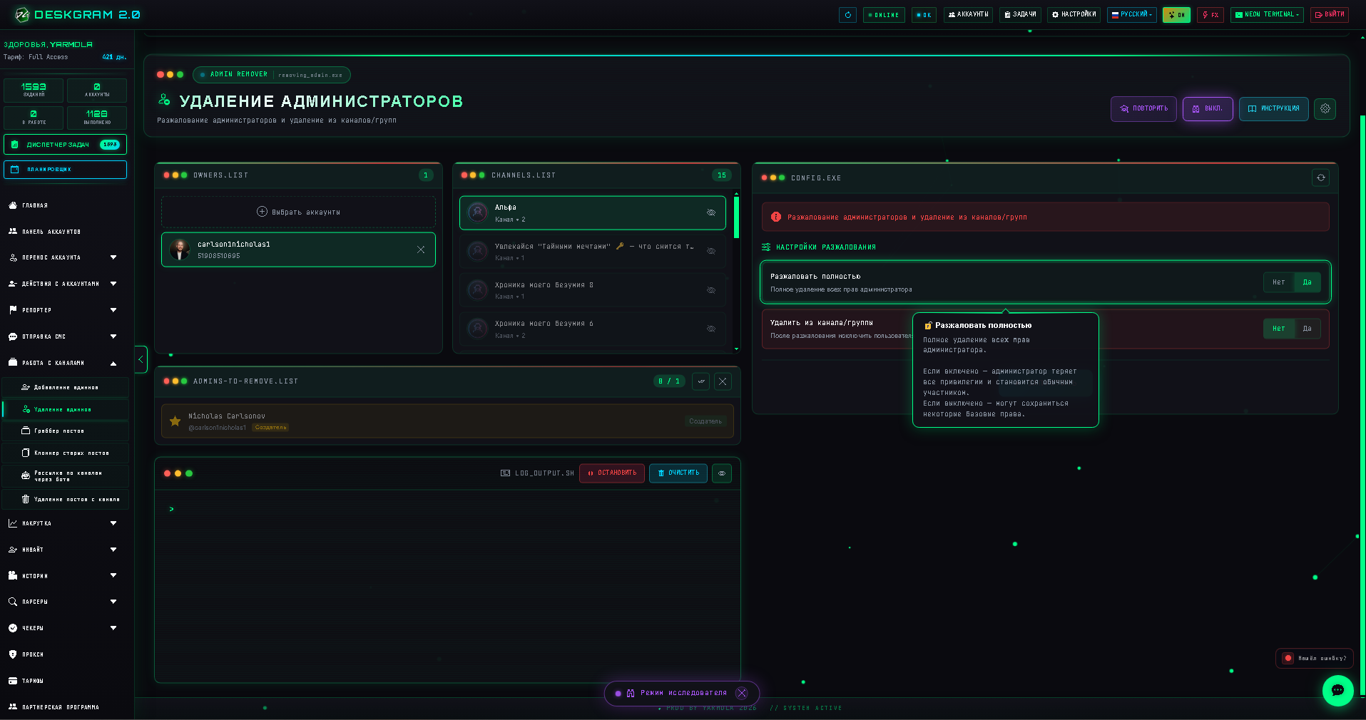
Task: Go to Главная in the sidebar
Action: click(35, 205)
